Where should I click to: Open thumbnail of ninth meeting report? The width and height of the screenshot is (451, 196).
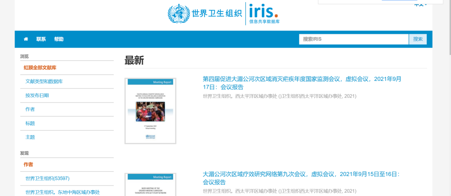point(150,184)
